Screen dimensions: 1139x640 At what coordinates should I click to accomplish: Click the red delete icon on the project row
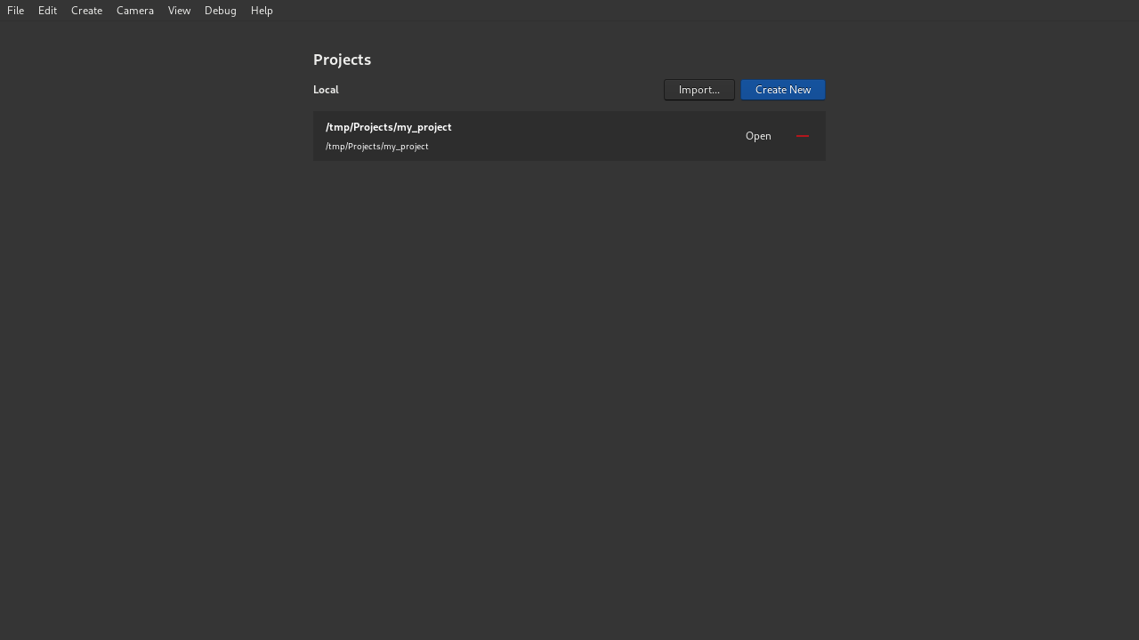coord(803,136)
